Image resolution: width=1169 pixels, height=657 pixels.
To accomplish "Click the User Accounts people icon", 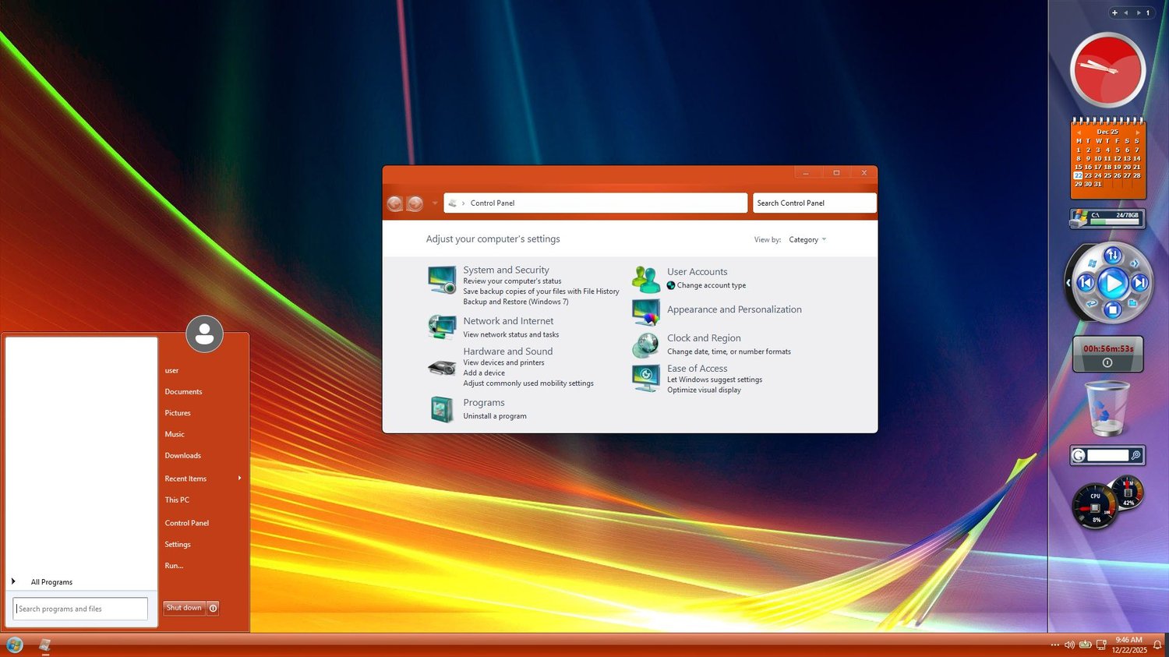I will [646, 278].
